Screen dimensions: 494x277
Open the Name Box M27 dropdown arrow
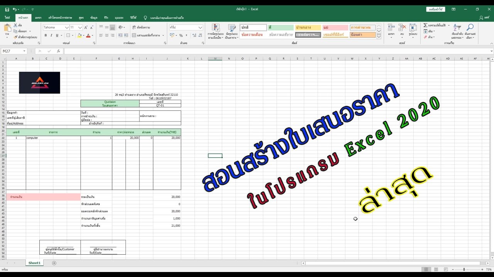[24, 51]
